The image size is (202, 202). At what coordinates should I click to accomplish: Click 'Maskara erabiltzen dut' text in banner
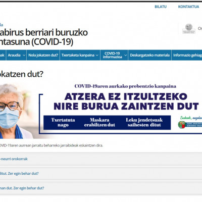(99, 122)
